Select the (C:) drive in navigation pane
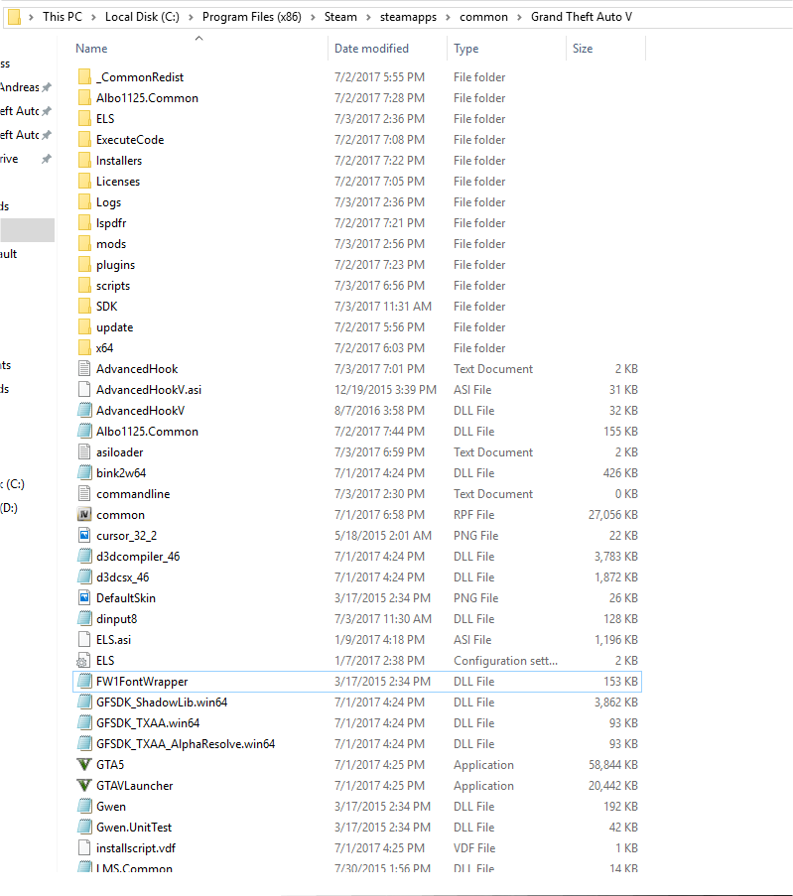The height and width of the screenshot is (896, 793). [13, 484]
